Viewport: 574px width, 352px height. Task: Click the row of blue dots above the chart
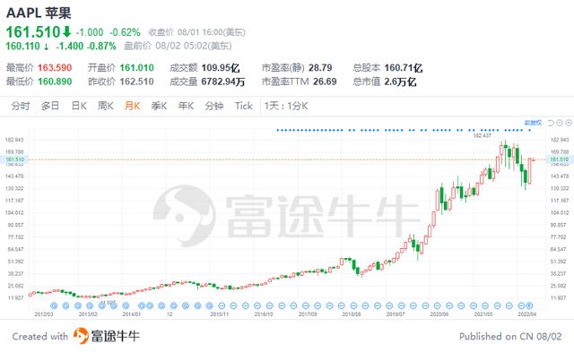click(404, 130)
